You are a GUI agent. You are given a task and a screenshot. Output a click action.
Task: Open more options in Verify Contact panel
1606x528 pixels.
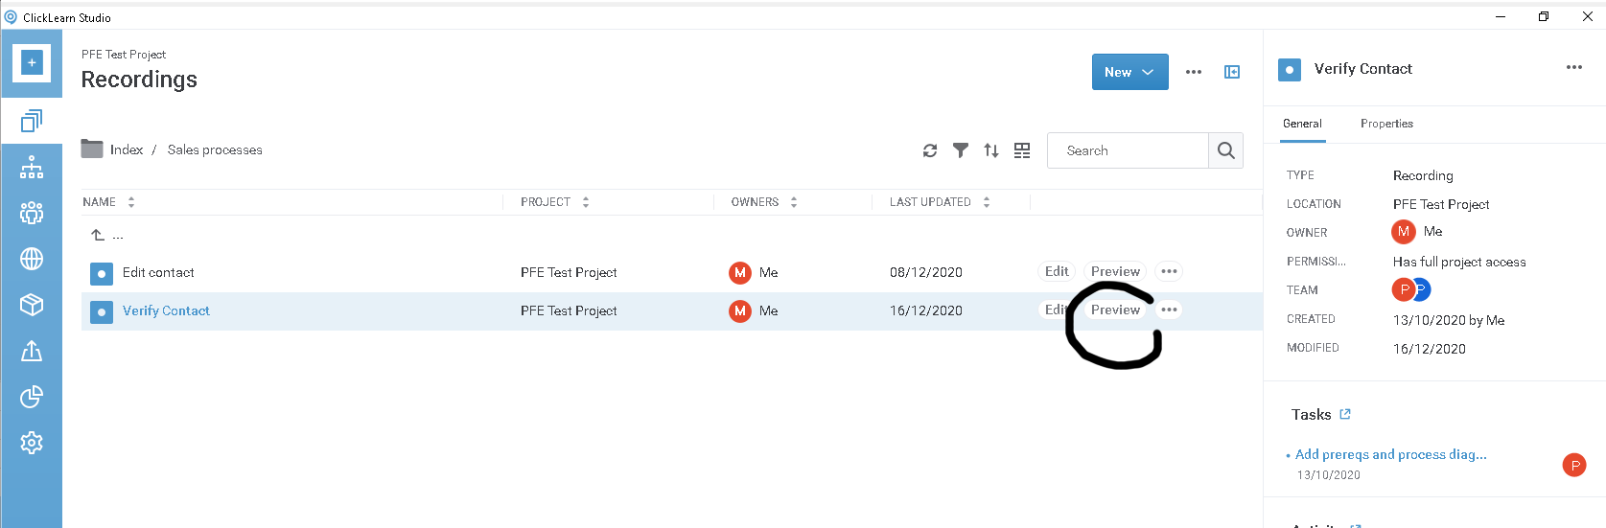click(x=1574, y=67)
